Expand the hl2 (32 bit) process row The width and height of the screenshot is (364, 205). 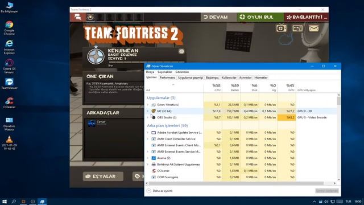point(148,111)
